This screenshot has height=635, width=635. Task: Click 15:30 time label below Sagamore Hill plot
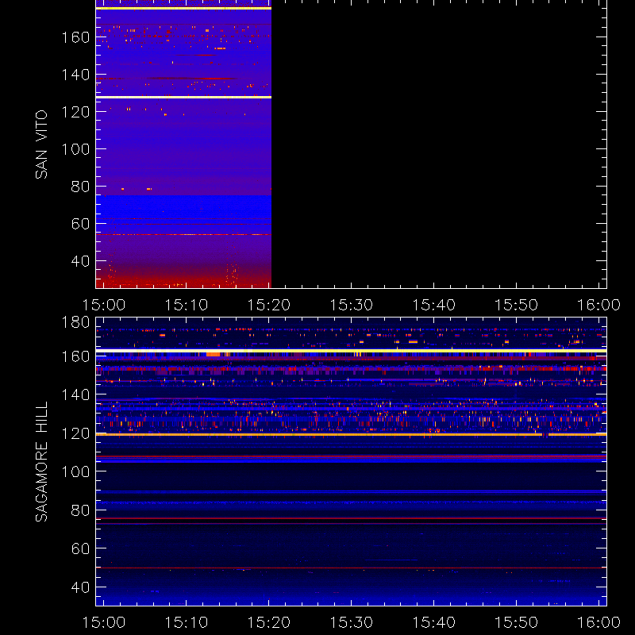tap(352, 622)
